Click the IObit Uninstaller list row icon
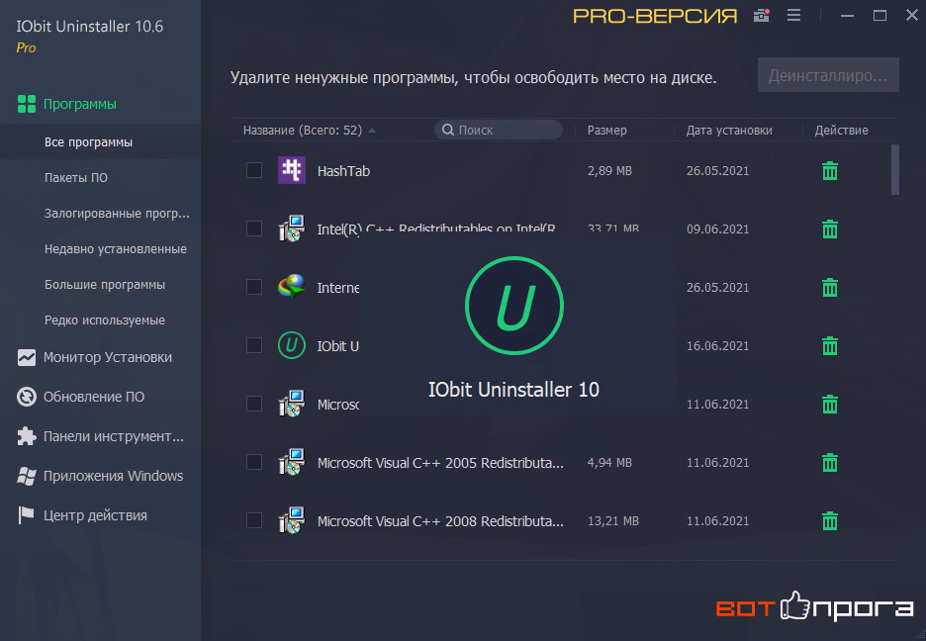This screenshot has height=641, width=926. 292,345
